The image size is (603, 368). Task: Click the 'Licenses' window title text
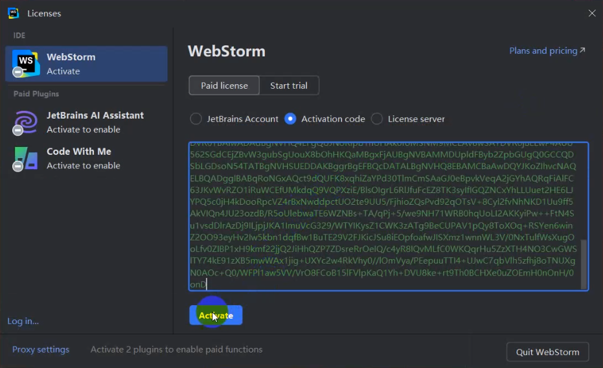[x=44, y=14]
